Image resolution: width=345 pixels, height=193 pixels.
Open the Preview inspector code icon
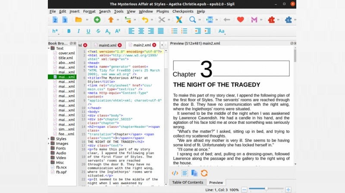[x=175, y=173]
